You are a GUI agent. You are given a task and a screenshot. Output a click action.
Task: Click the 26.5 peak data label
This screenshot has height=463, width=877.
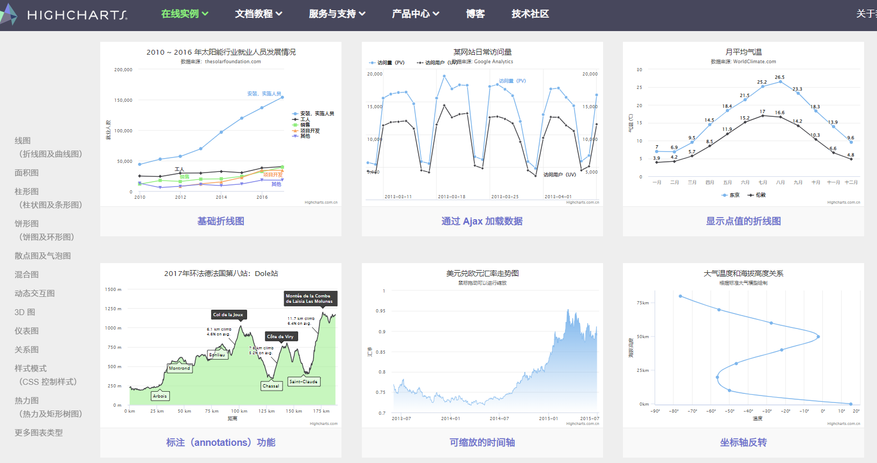point(779,77)
